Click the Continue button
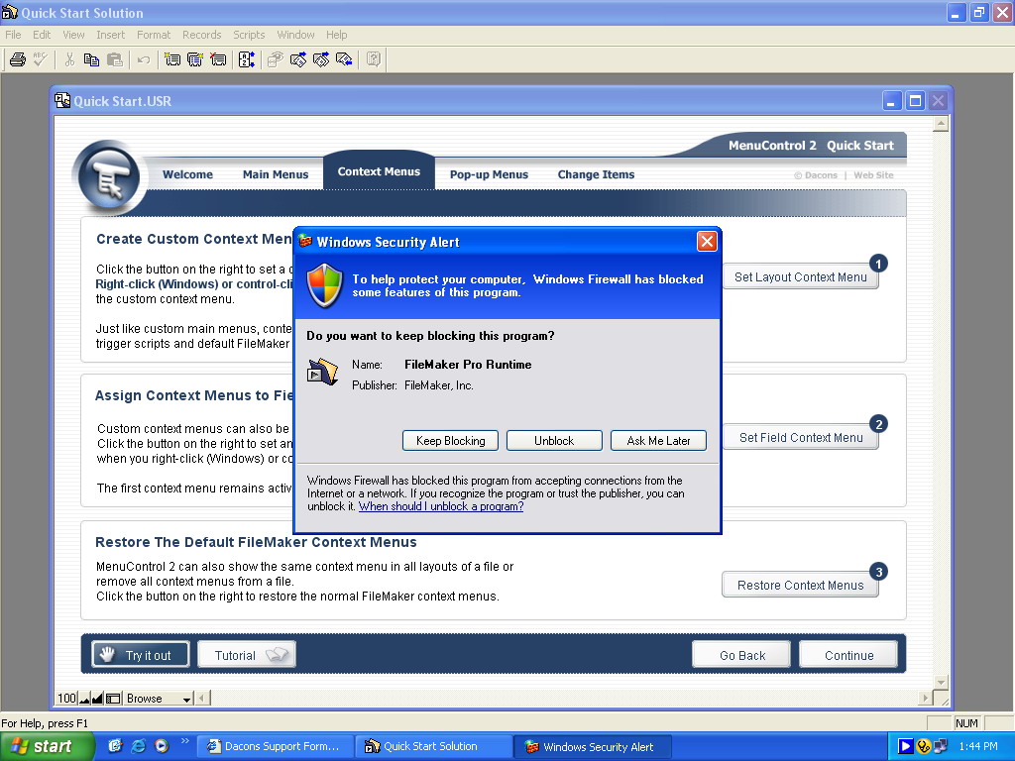 tap(848, 655)
